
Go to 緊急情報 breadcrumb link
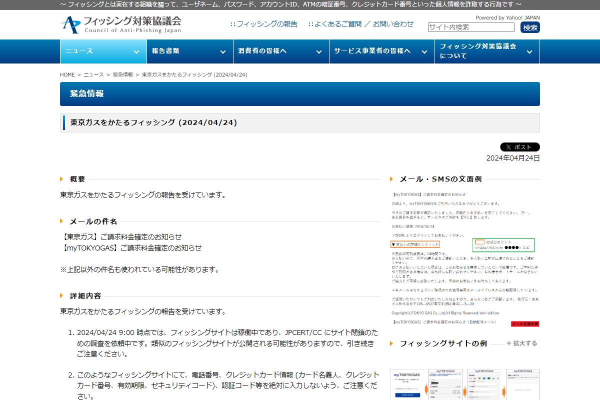[123, 74]
